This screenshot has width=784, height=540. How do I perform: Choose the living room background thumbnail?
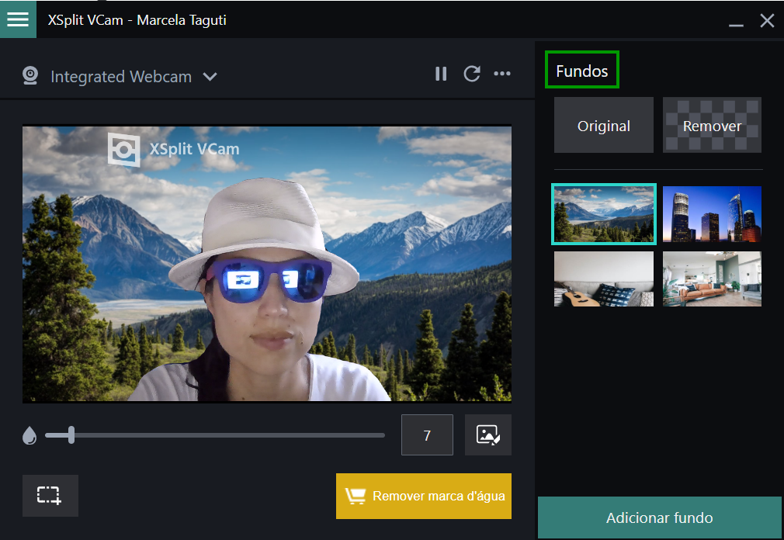[x=712, y=279]
